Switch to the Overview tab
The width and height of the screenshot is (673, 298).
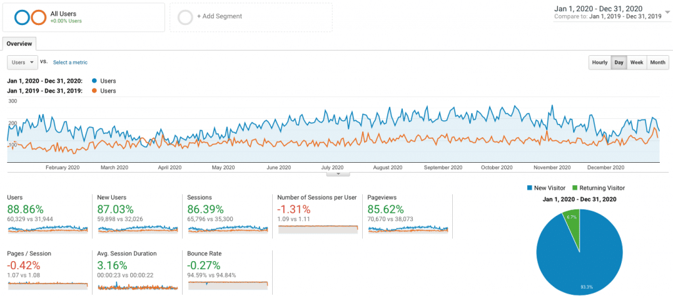(x=19, y=44)
